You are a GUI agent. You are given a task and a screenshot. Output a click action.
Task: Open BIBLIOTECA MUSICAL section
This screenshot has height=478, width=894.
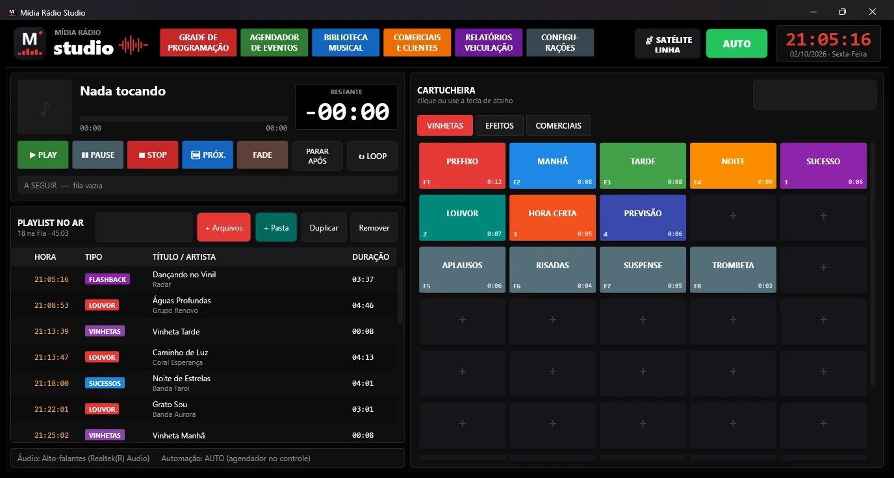(346, 43)
